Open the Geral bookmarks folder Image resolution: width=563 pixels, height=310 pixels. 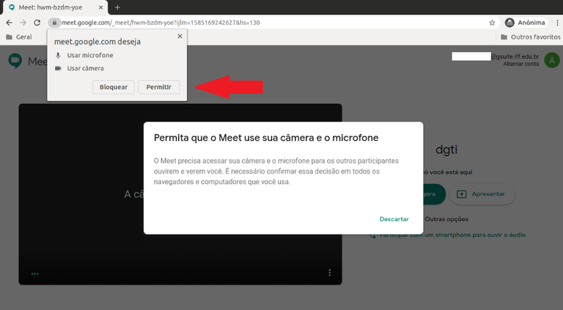pos(18,37)
